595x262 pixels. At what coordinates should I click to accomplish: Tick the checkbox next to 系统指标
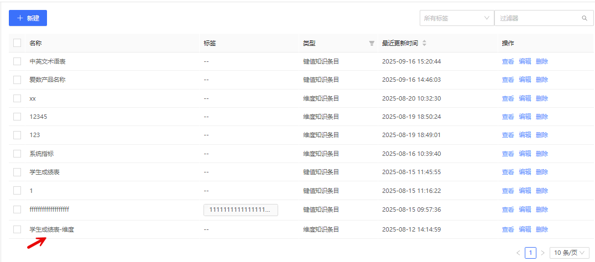[17, 154]
